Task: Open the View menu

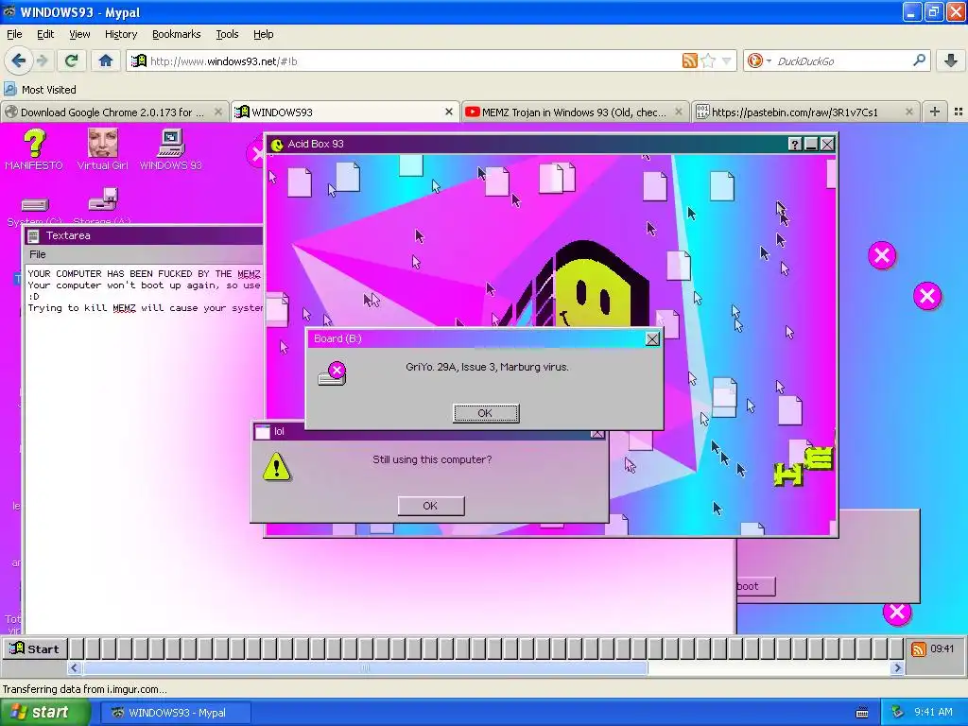Action: (x=79, y=34)
